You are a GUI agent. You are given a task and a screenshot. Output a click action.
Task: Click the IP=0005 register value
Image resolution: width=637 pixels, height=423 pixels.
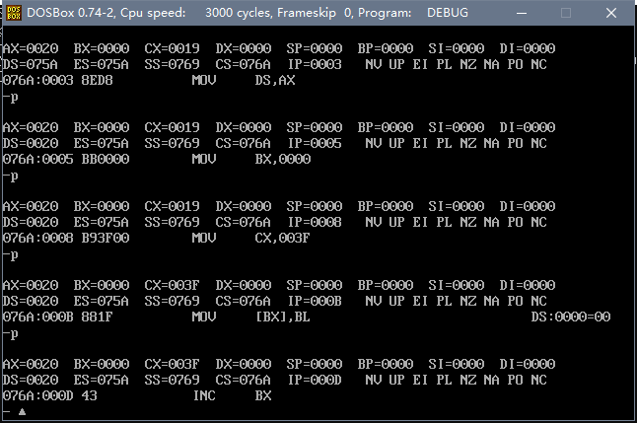click(x=315, y=143)
